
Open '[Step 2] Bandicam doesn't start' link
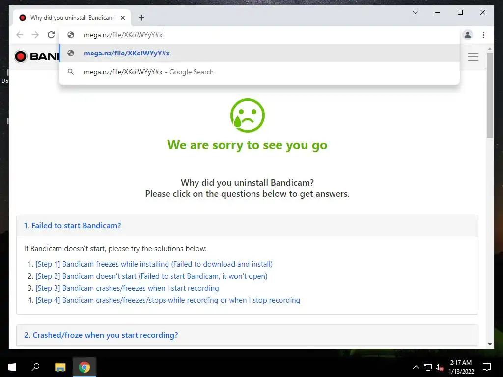151,276
